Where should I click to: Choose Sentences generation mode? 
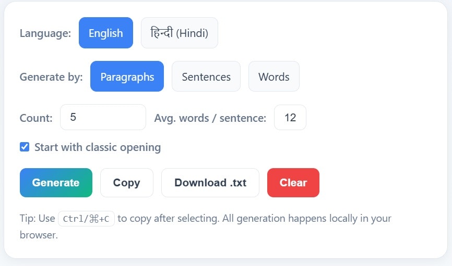(x=206, y=76)
